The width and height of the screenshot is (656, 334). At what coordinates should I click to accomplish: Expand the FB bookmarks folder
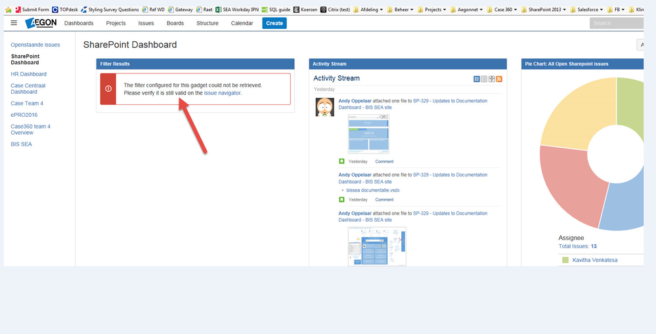pyautogui.click(x=616, y=10)
